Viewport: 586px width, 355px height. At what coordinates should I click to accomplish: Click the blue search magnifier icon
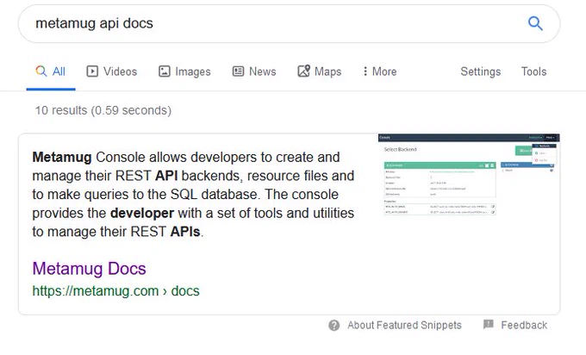tap(535, 23)
